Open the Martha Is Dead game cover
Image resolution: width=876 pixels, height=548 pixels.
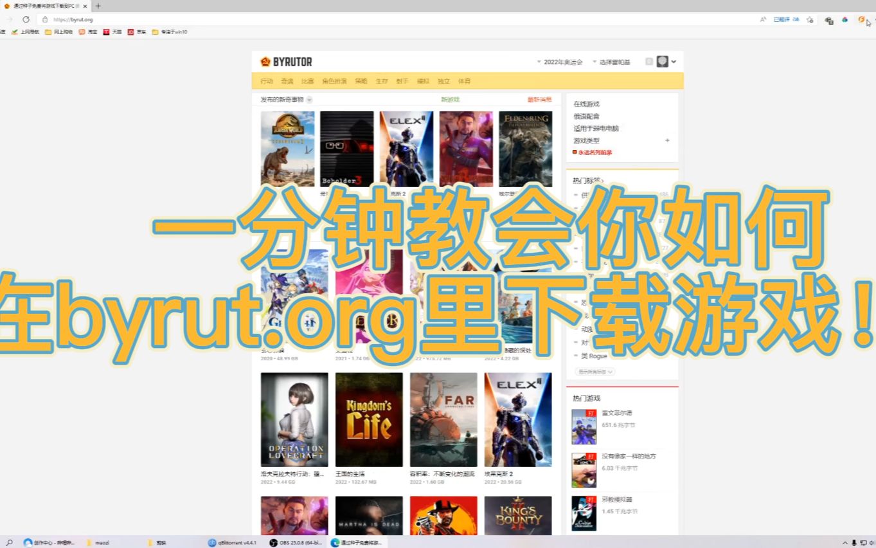point(369,516)
